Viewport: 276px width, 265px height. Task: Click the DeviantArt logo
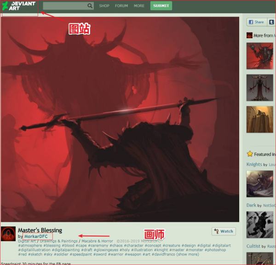point(19,6)
